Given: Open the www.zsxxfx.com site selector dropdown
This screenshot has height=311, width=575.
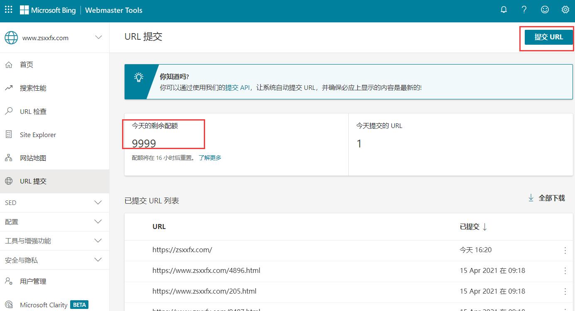Looking at the screenshot, I should pos(98,37).
